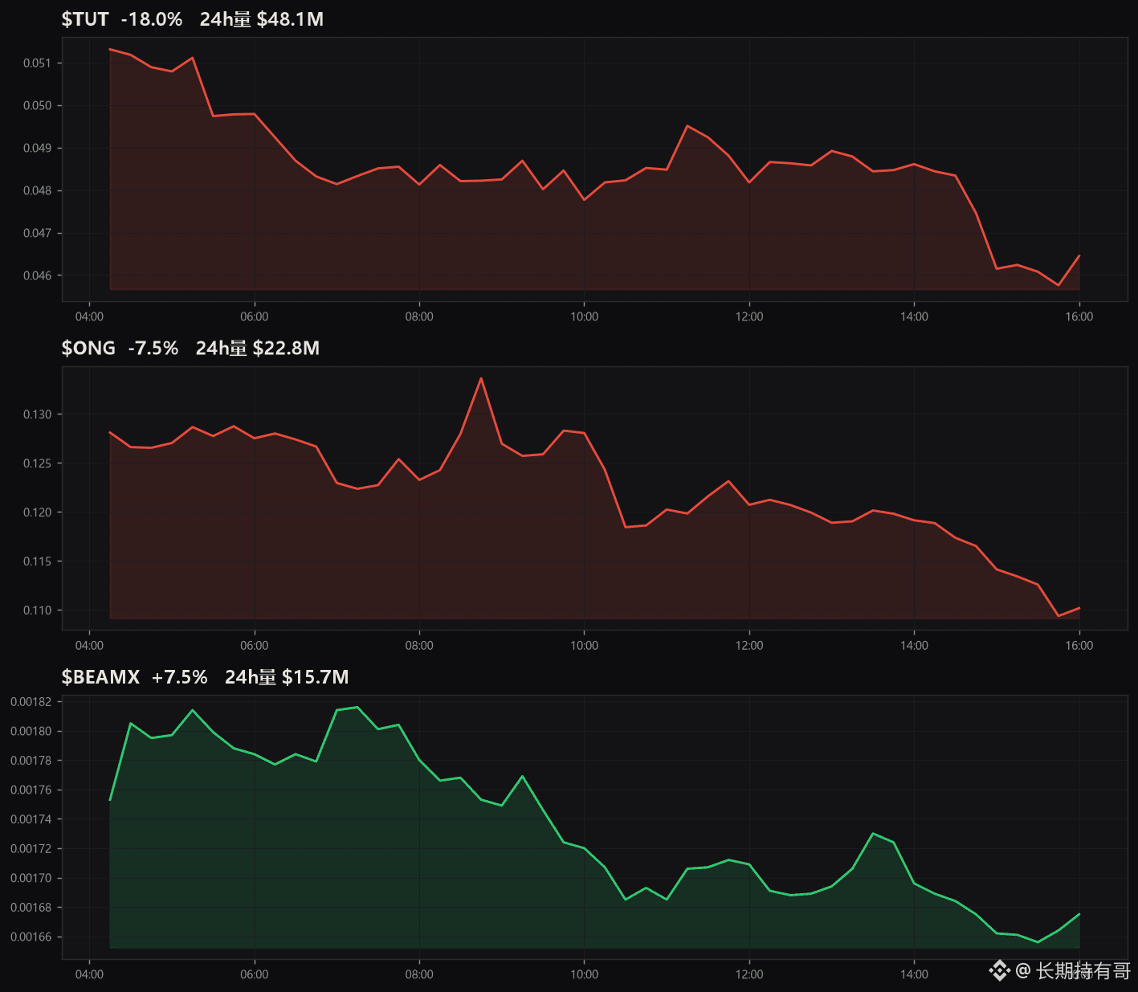The width and height of the screenshot is (1138, 992).
Task: Select the +7.5% change for BEAMX
Action: pos(180,677)
